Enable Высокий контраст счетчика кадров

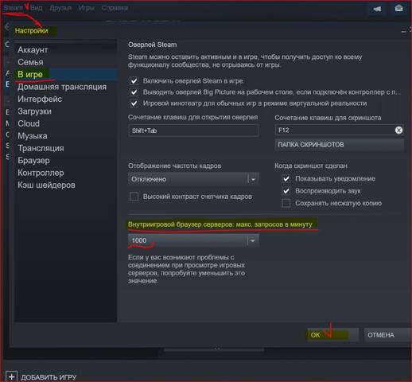[x=134, y=197]
